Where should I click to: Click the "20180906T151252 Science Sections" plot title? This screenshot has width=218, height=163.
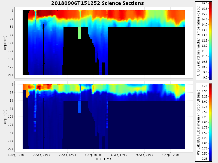97,3
